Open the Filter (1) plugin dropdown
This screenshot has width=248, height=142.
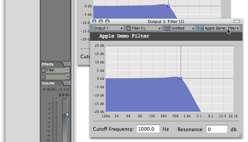pos(146,28)
